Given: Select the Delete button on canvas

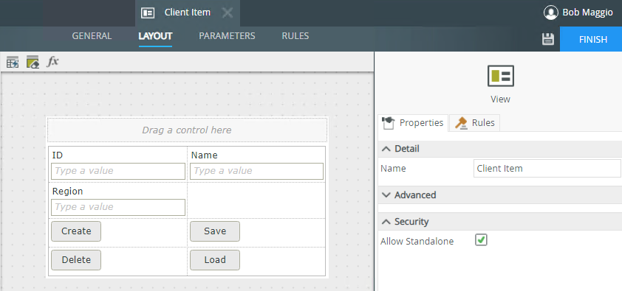Looking at the screenshot, I should [x=76, y=260].
